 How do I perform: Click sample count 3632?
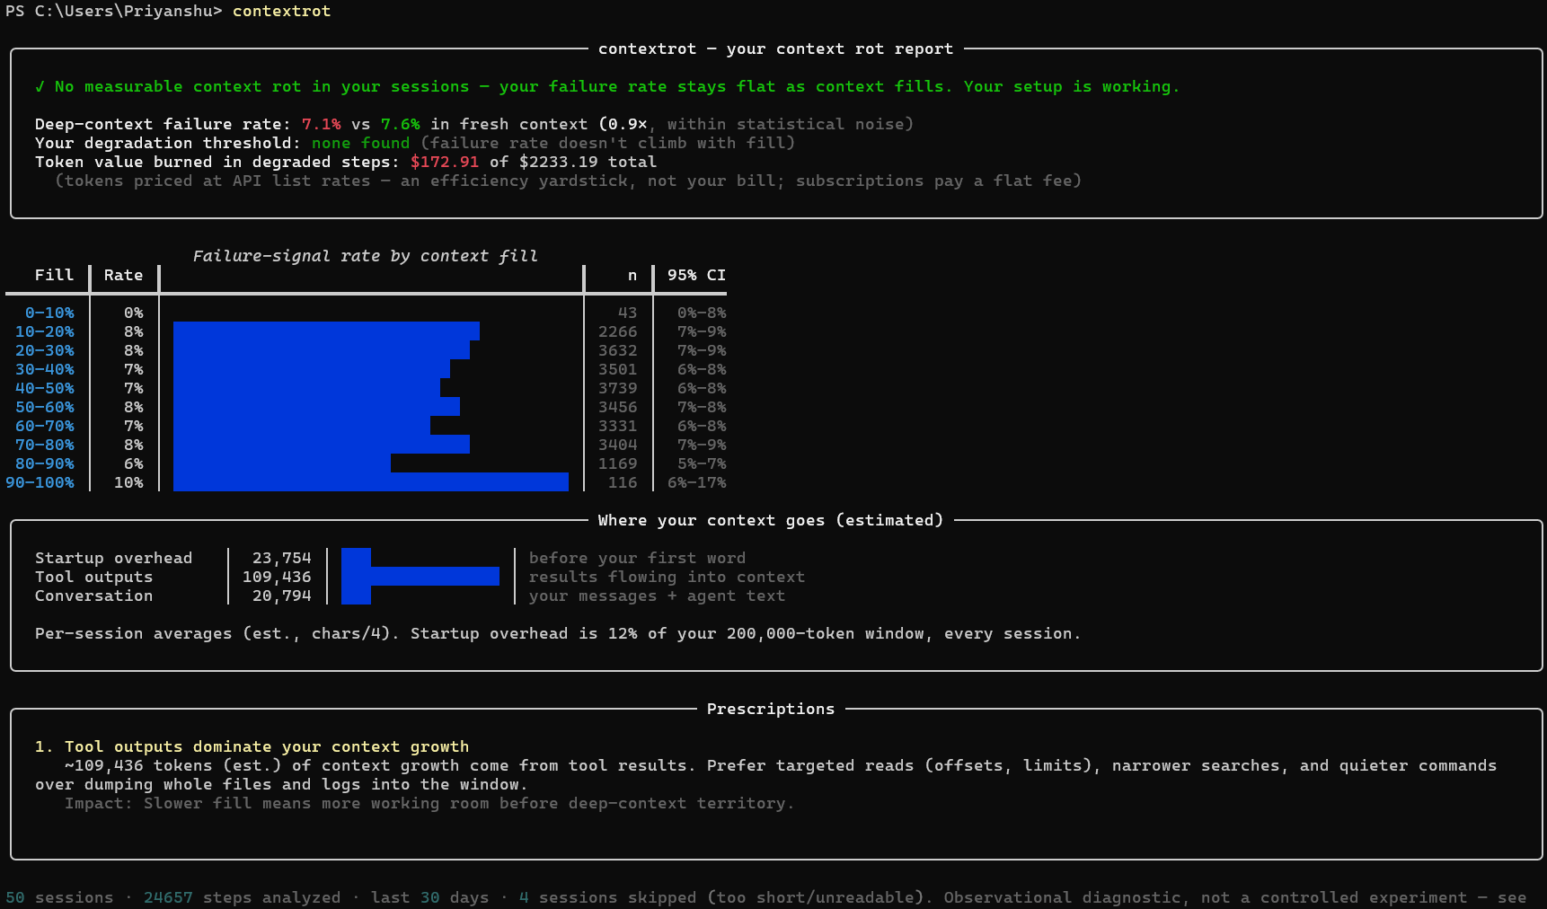point(618,350)
